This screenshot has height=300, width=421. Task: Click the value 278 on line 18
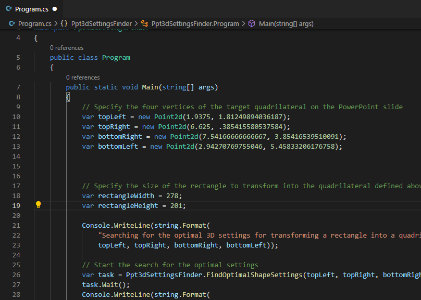[172, 196]
